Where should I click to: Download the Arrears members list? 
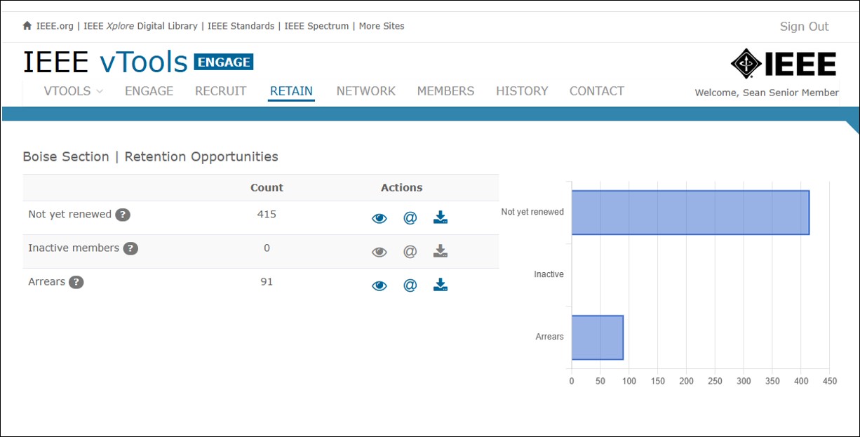(x=440, y=285)
